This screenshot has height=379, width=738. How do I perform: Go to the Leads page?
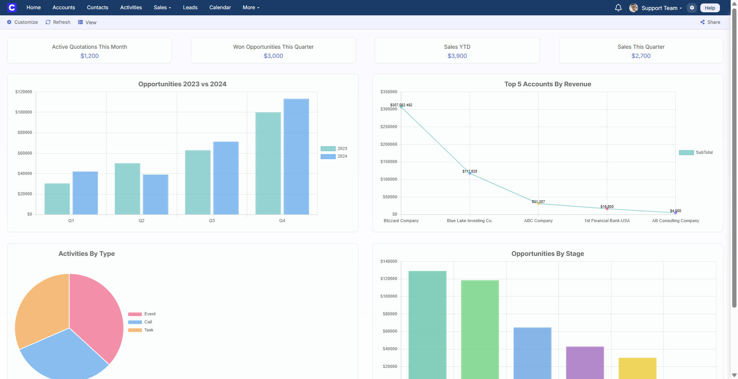(x=190, y=7)
